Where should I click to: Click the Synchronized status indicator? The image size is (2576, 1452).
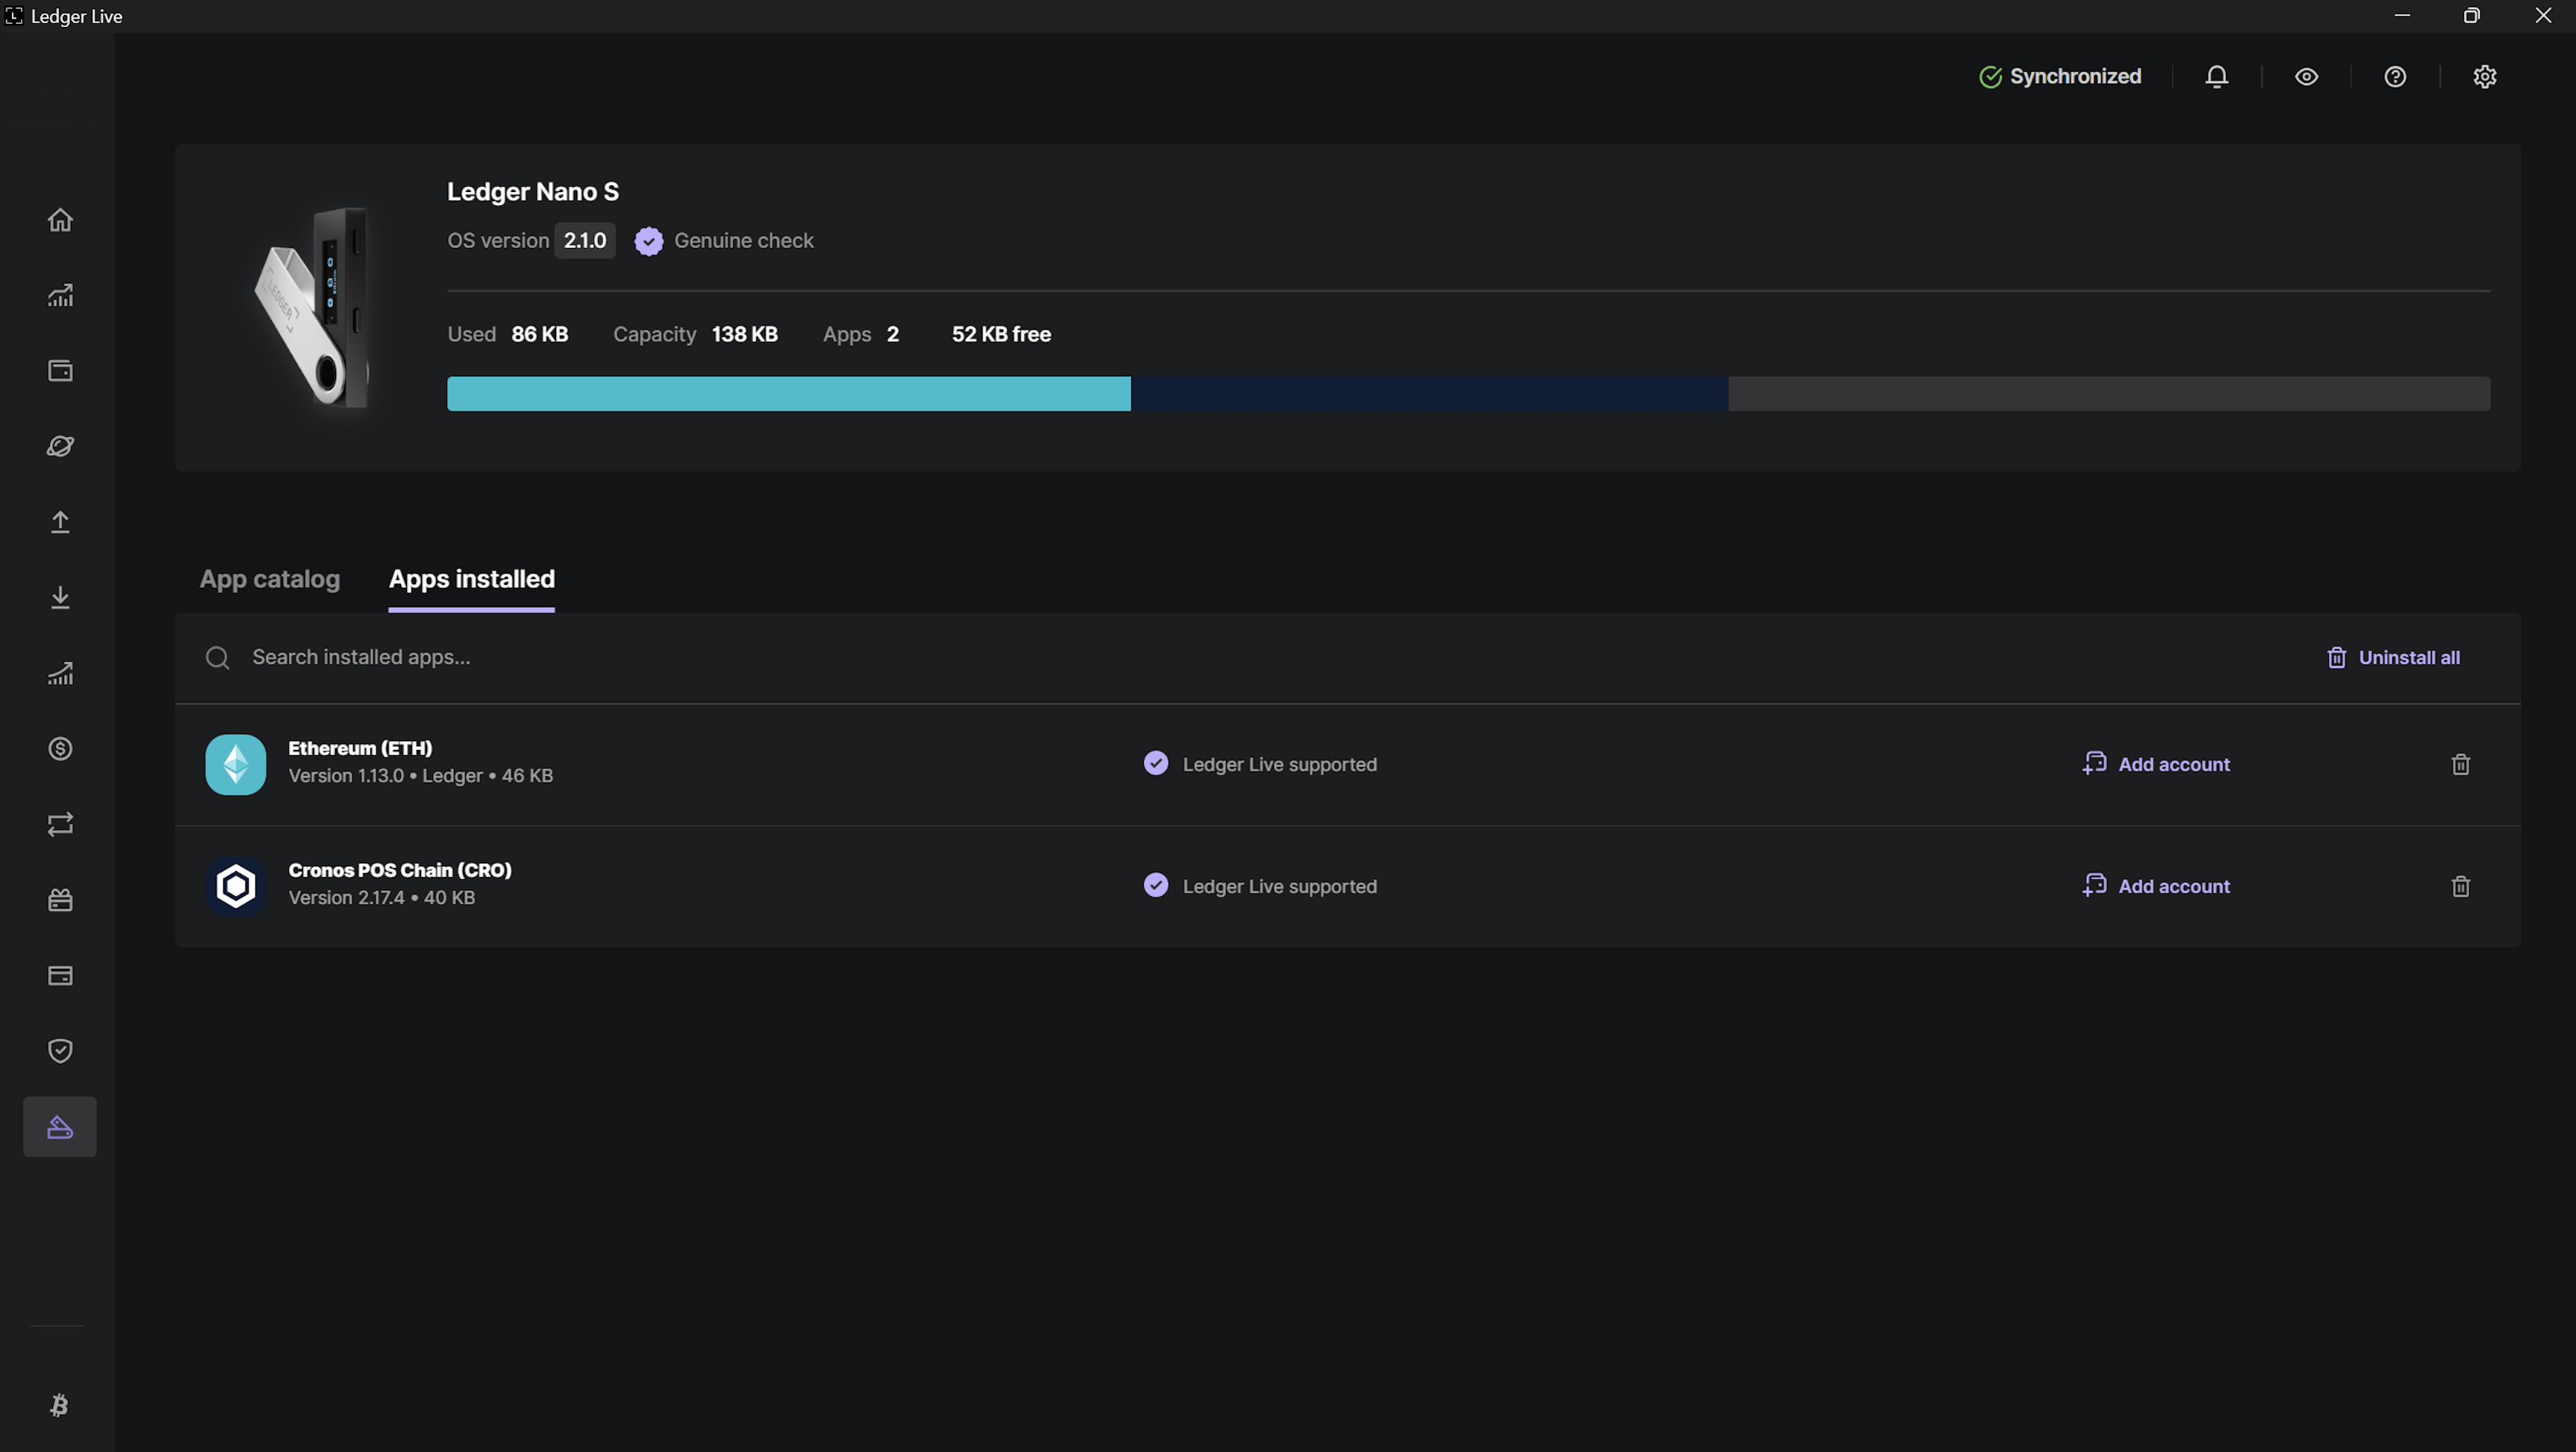2060,77
